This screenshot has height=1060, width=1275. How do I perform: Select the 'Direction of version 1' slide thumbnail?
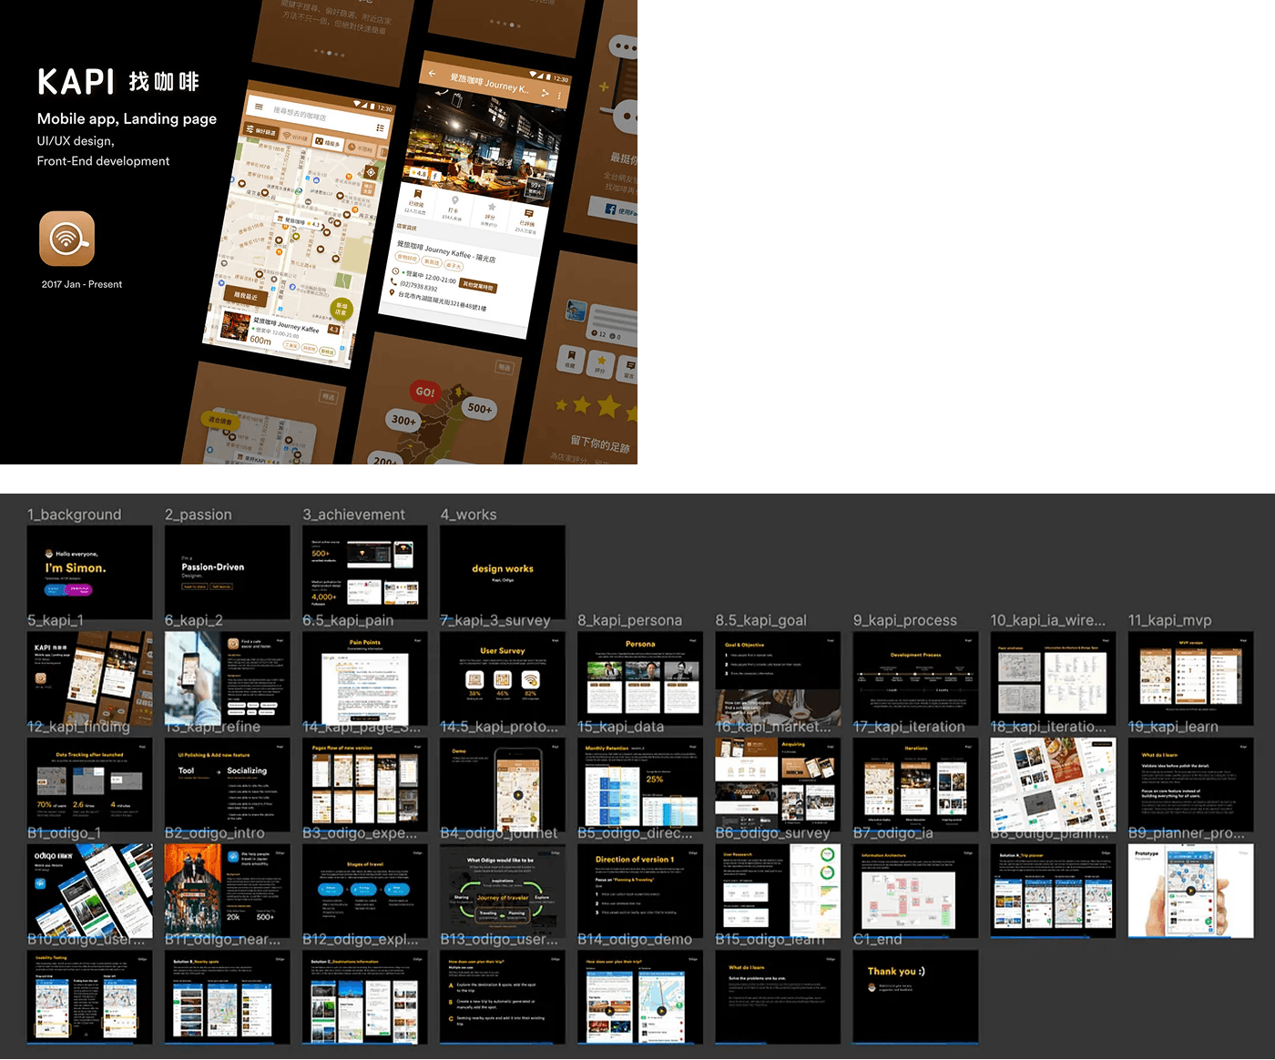point(640,891)
